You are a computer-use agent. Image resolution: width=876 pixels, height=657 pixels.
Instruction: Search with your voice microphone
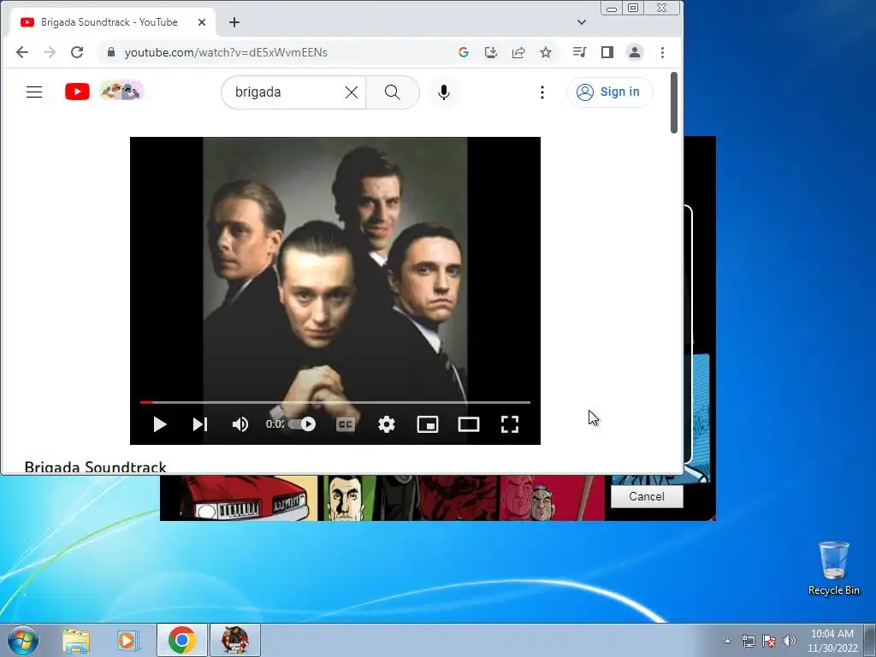[x=444, y=92]
